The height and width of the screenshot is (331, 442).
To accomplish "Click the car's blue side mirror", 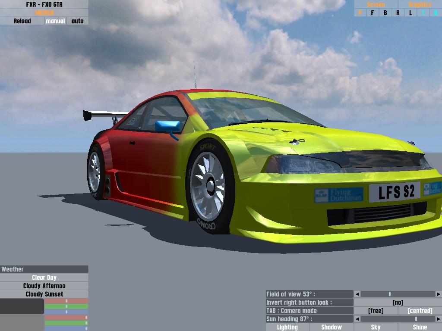I will click(167, 126).
